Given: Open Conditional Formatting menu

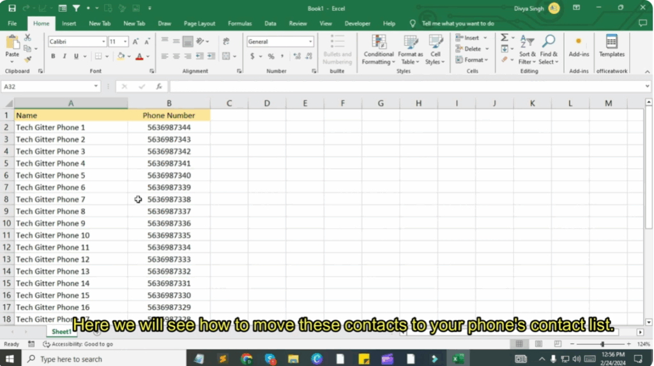Looking at the screenshot, I should click(x=378, y=50).
